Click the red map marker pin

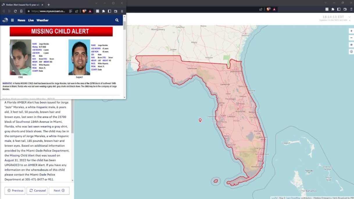[x=200, y=120]
